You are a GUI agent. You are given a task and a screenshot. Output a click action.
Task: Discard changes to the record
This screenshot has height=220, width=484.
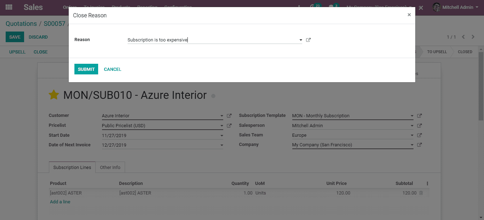(38, 37)
